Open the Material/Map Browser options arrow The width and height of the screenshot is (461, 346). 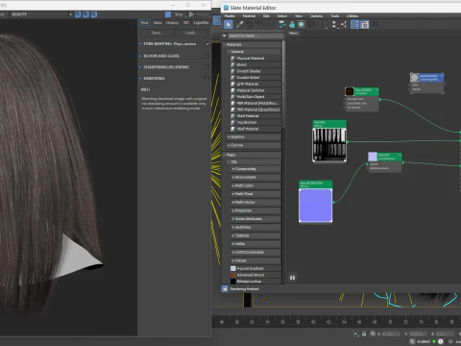click(225, 36)
